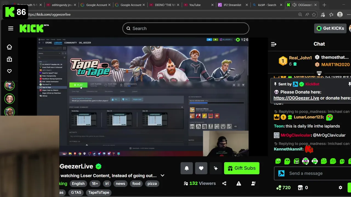Open the Browse icon in Kick sidebar
The image size is (351, 197).
9,59
